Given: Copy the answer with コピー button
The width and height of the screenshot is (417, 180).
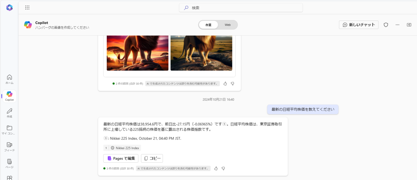Looking at the screenshot, I should point(152,158).
